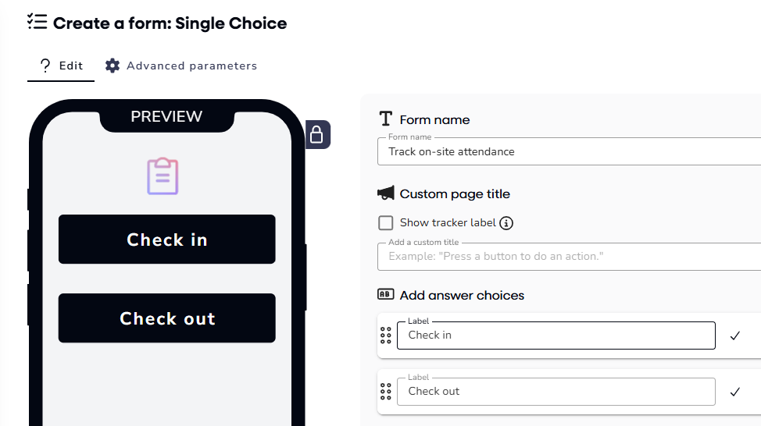The image size is (761, 426).
Task: Focus the Check out label field
Action: (556, 392)
